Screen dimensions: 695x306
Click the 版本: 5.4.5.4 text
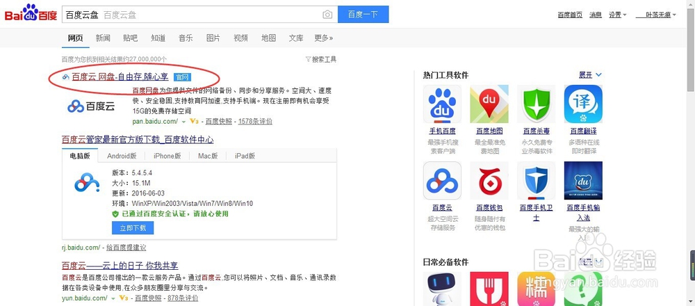point(133,172)
